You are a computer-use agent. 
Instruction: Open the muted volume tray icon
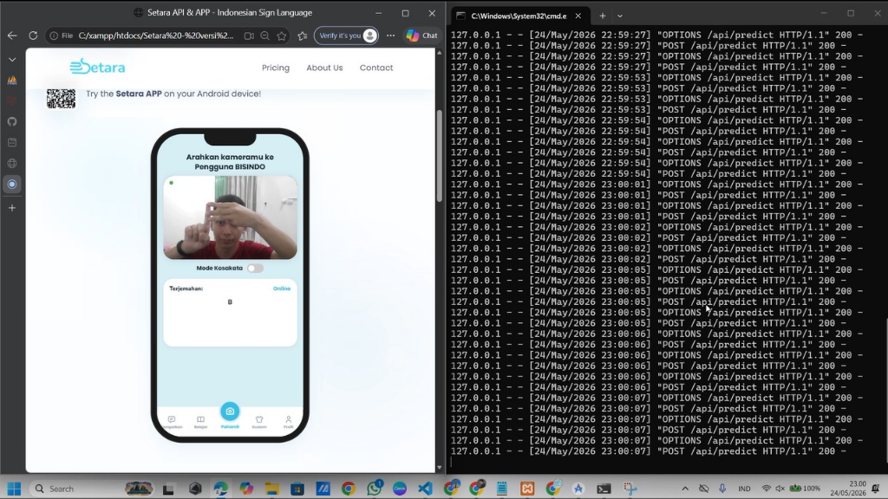pyautogui.click(x=780, y=489)
